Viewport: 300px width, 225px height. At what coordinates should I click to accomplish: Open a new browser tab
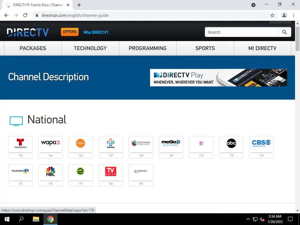coord(79,5)
